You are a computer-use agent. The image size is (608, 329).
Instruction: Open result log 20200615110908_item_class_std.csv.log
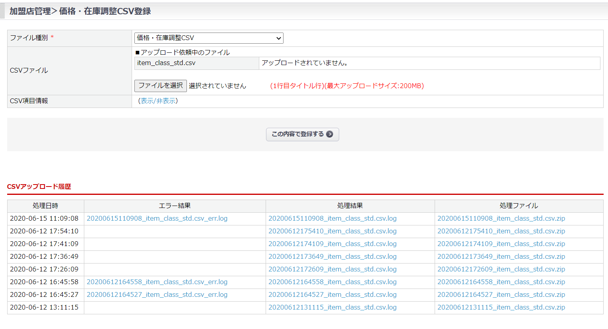click(x=332, y=218)
